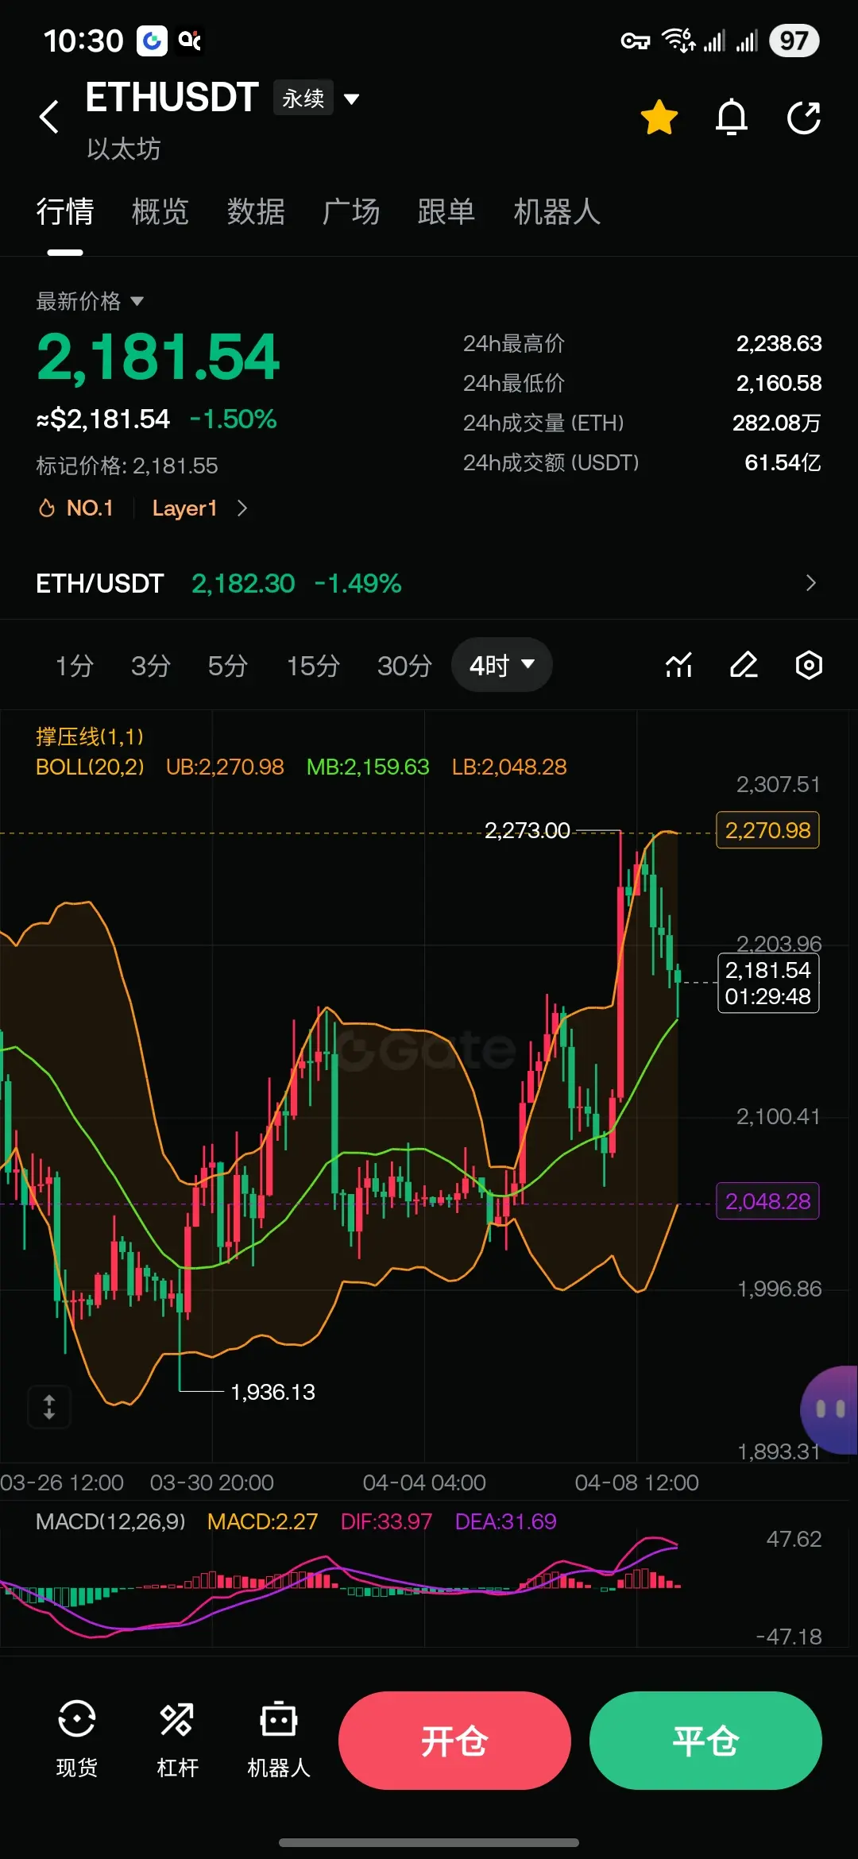The height and width of the screenshot is (1859, 858).
Task: Tap the 24h最高价 value 2,238.63
Action: [x=779, y=343]
